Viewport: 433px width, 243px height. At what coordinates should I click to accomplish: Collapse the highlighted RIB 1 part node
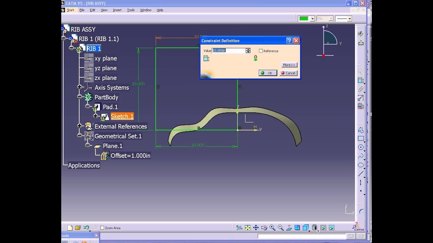(71, 48)
